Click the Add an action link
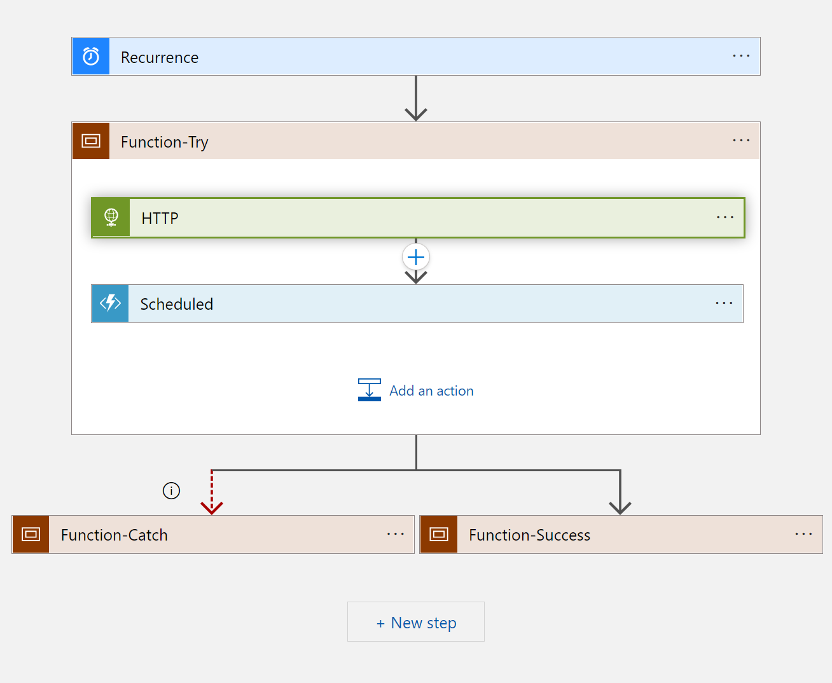This screenshot has width=832, height=683. (431, 390)
